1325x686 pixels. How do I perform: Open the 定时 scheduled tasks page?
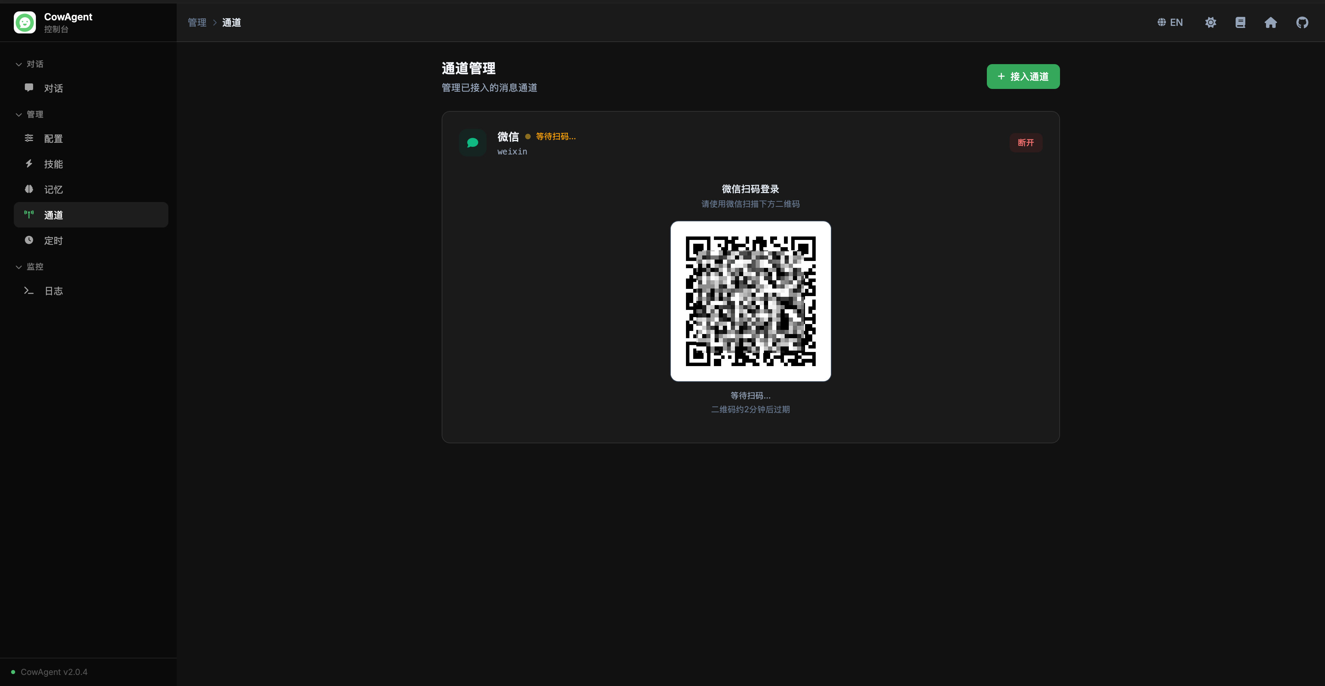(x=53, y=241)
